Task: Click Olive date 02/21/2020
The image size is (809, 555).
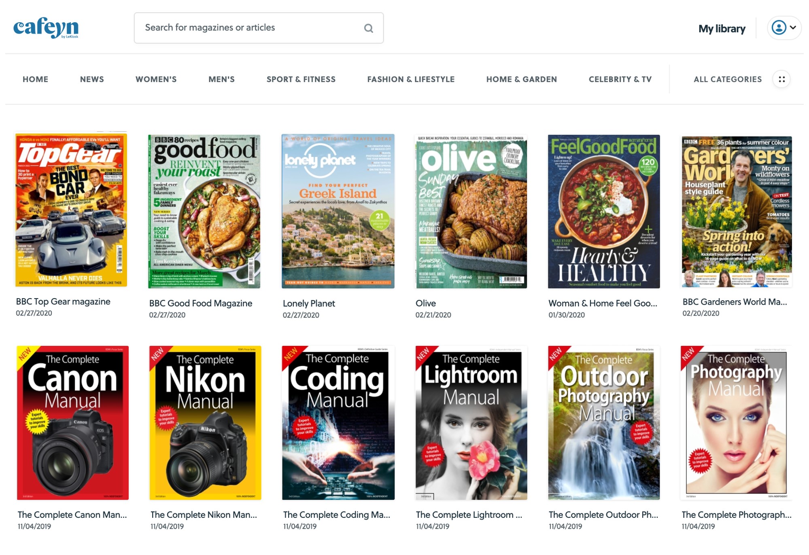Action: pos(433,315)
